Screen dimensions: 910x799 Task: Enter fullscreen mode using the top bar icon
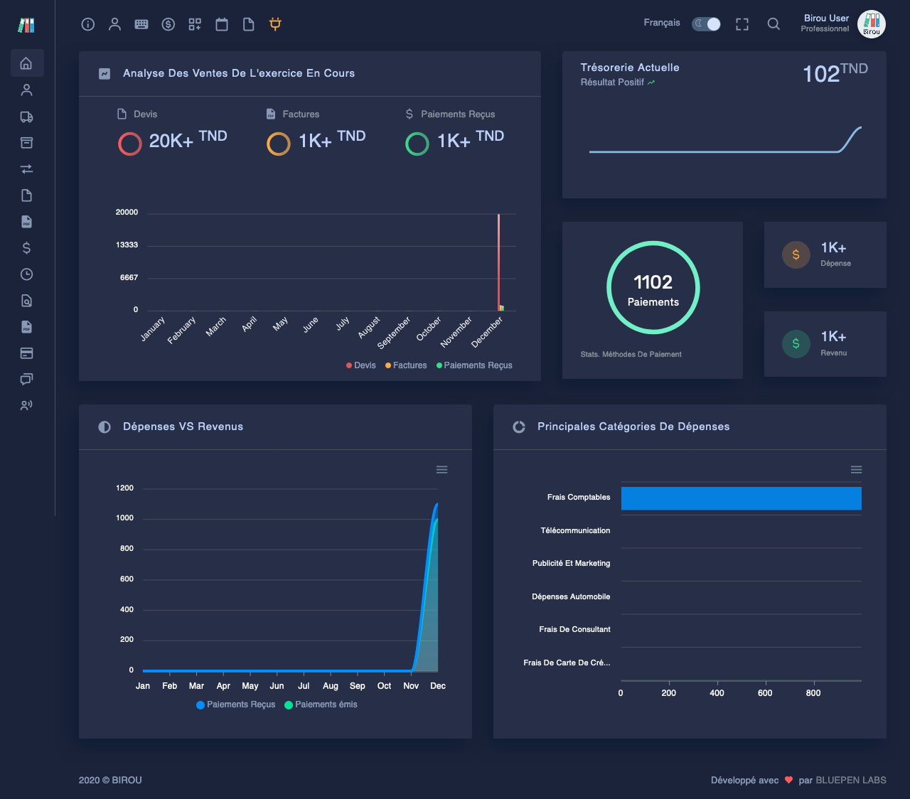(x=742, y=24)
